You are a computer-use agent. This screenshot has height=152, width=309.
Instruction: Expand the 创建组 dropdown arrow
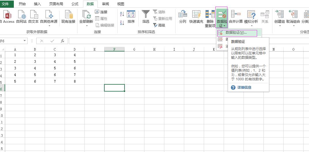[x=280, y=26]
